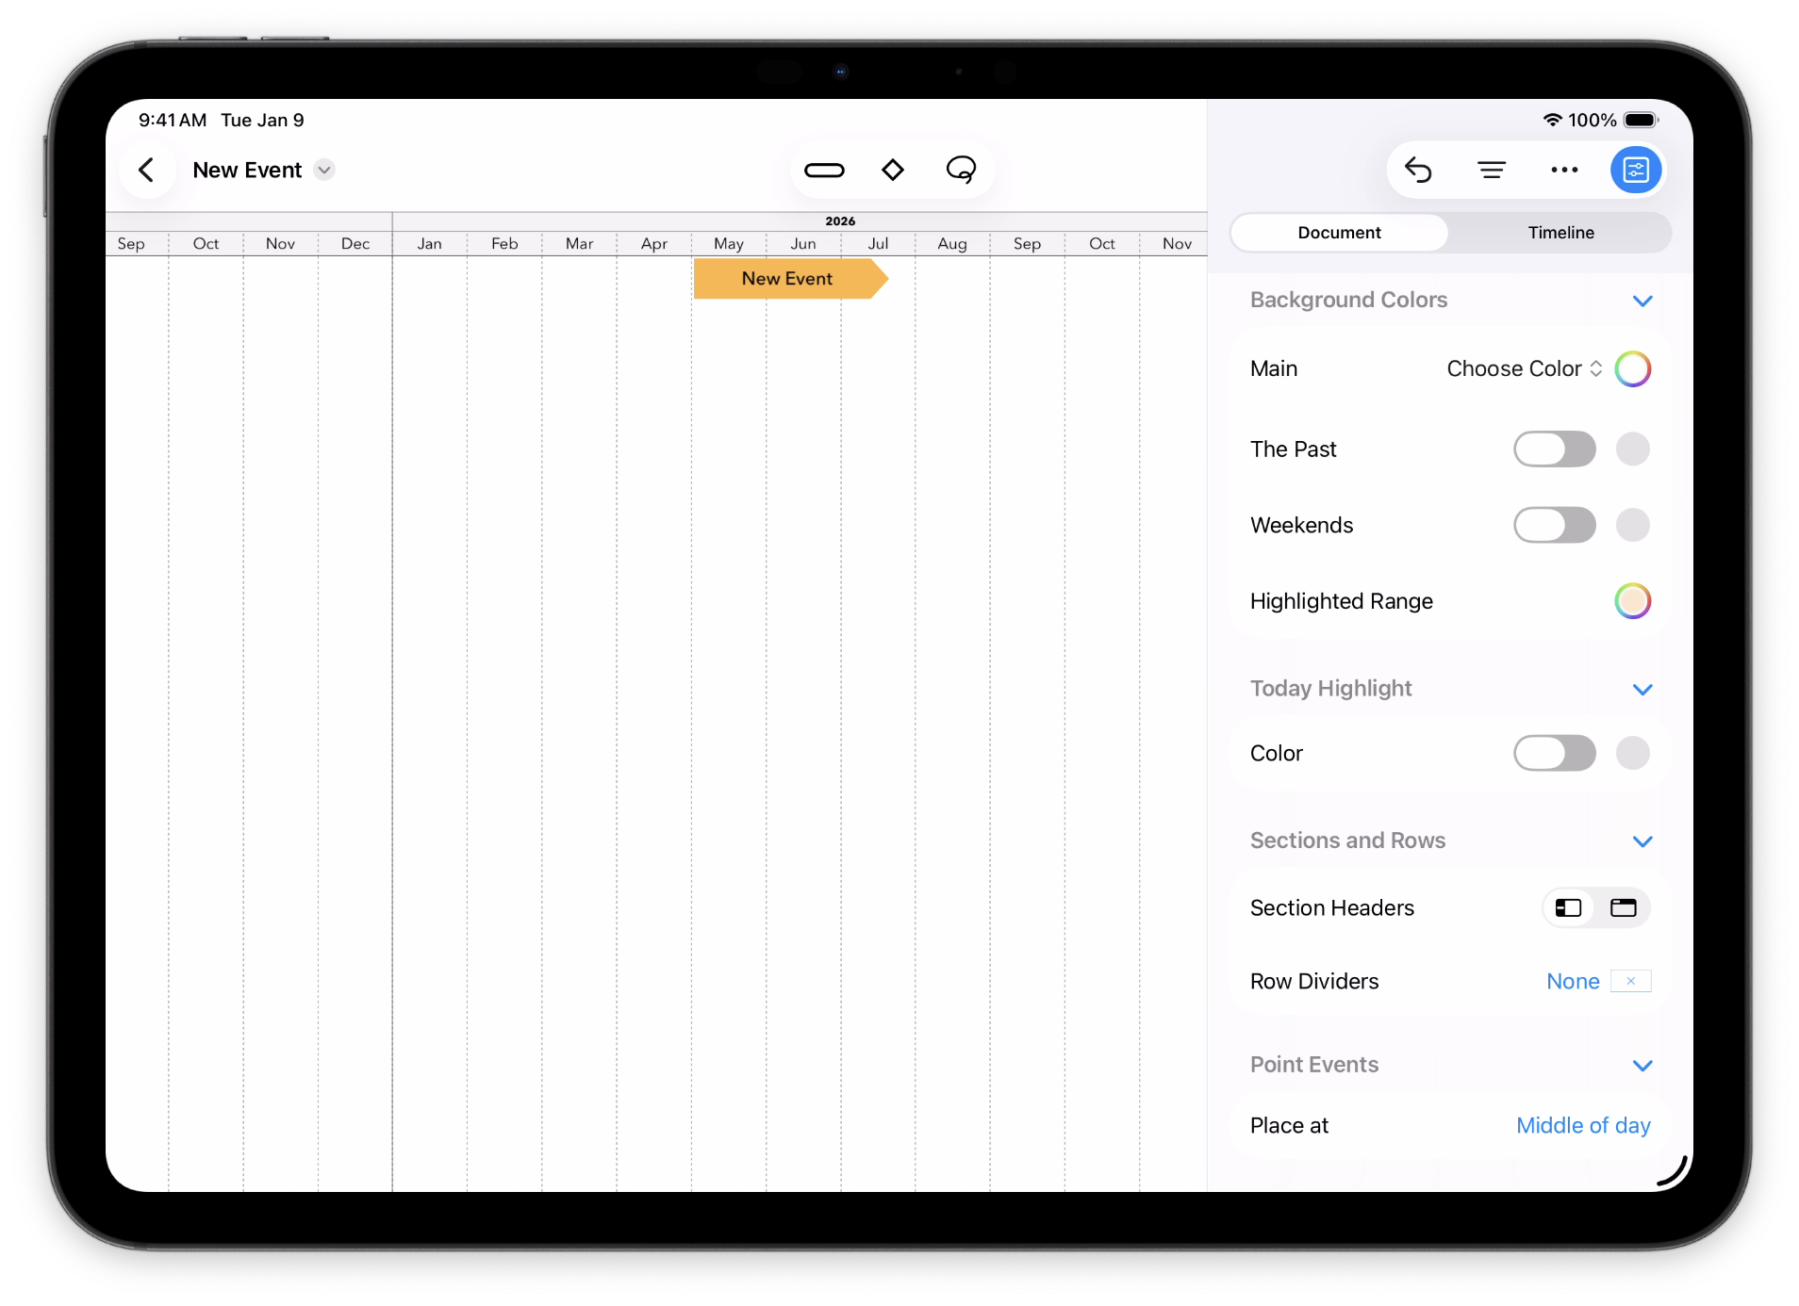Select the Document tab
Viewport: 1799px width, 1306px height.
pyautogui.click(x=1339, y=232)
